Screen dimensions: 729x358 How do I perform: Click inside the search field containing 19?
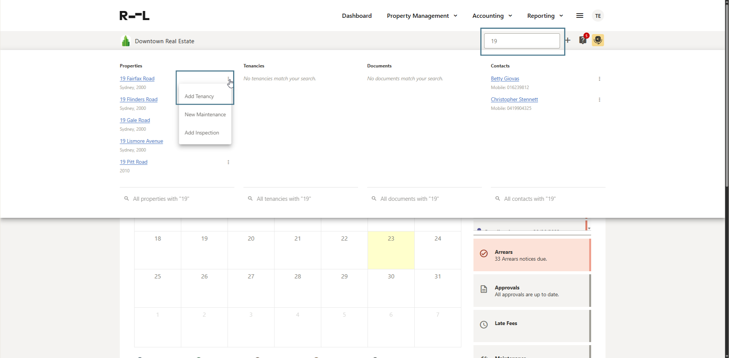[x=522, y=41]
